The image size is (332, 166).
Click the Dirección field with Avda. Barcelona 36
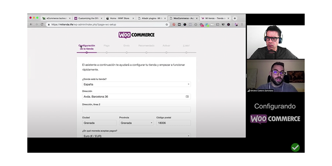136,97
